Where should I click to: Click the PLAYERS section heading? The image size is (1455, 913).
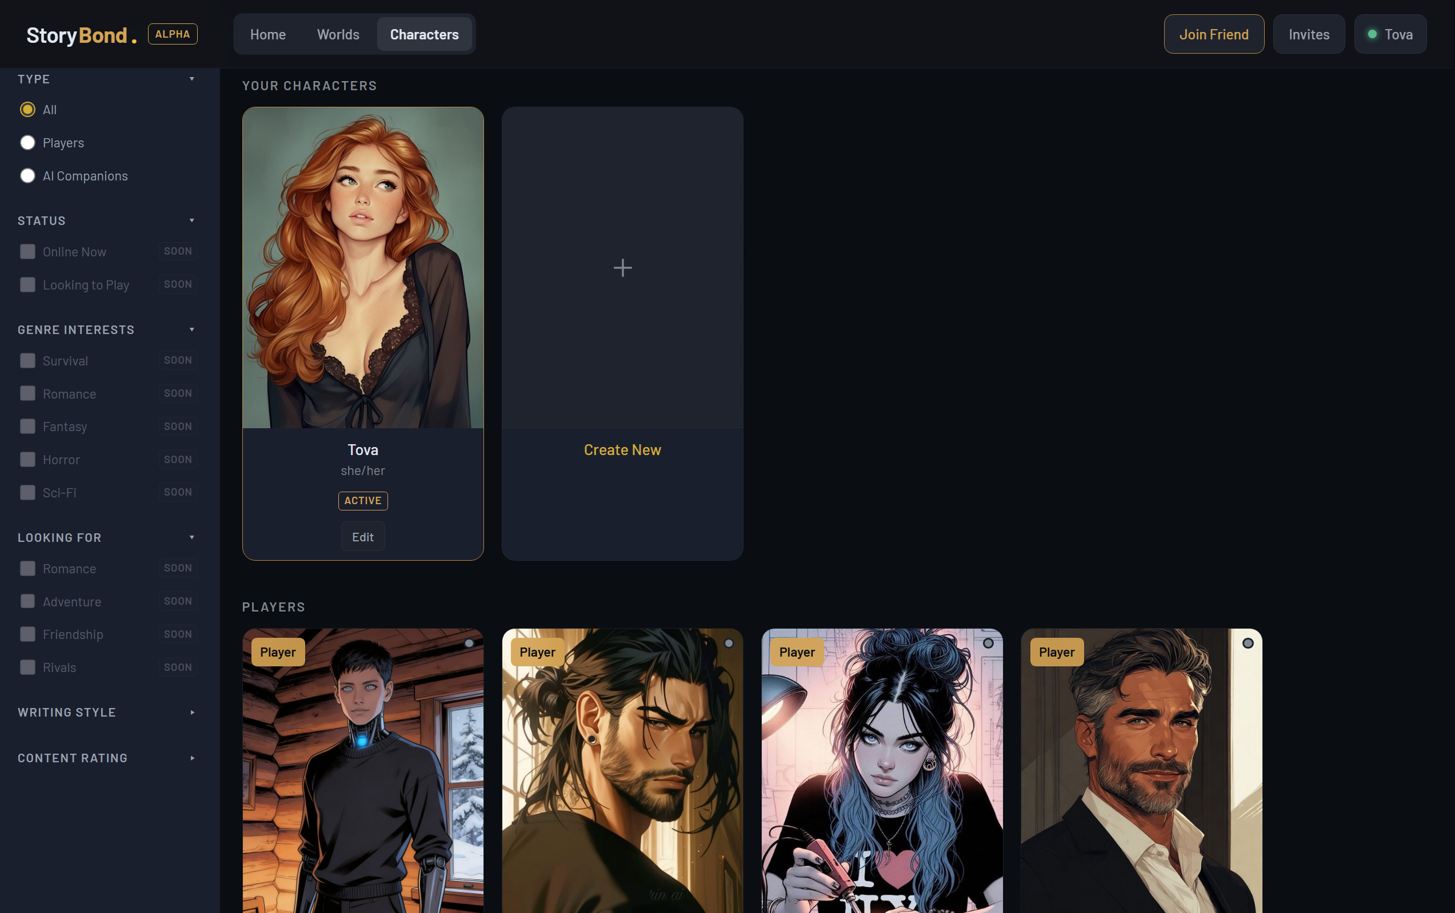pyautogui.click(x=274, y=607)
